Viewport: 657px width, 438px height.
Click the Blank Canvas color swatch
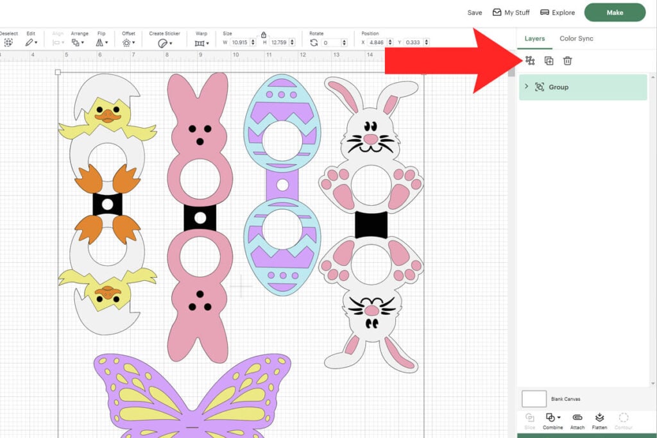533,398
